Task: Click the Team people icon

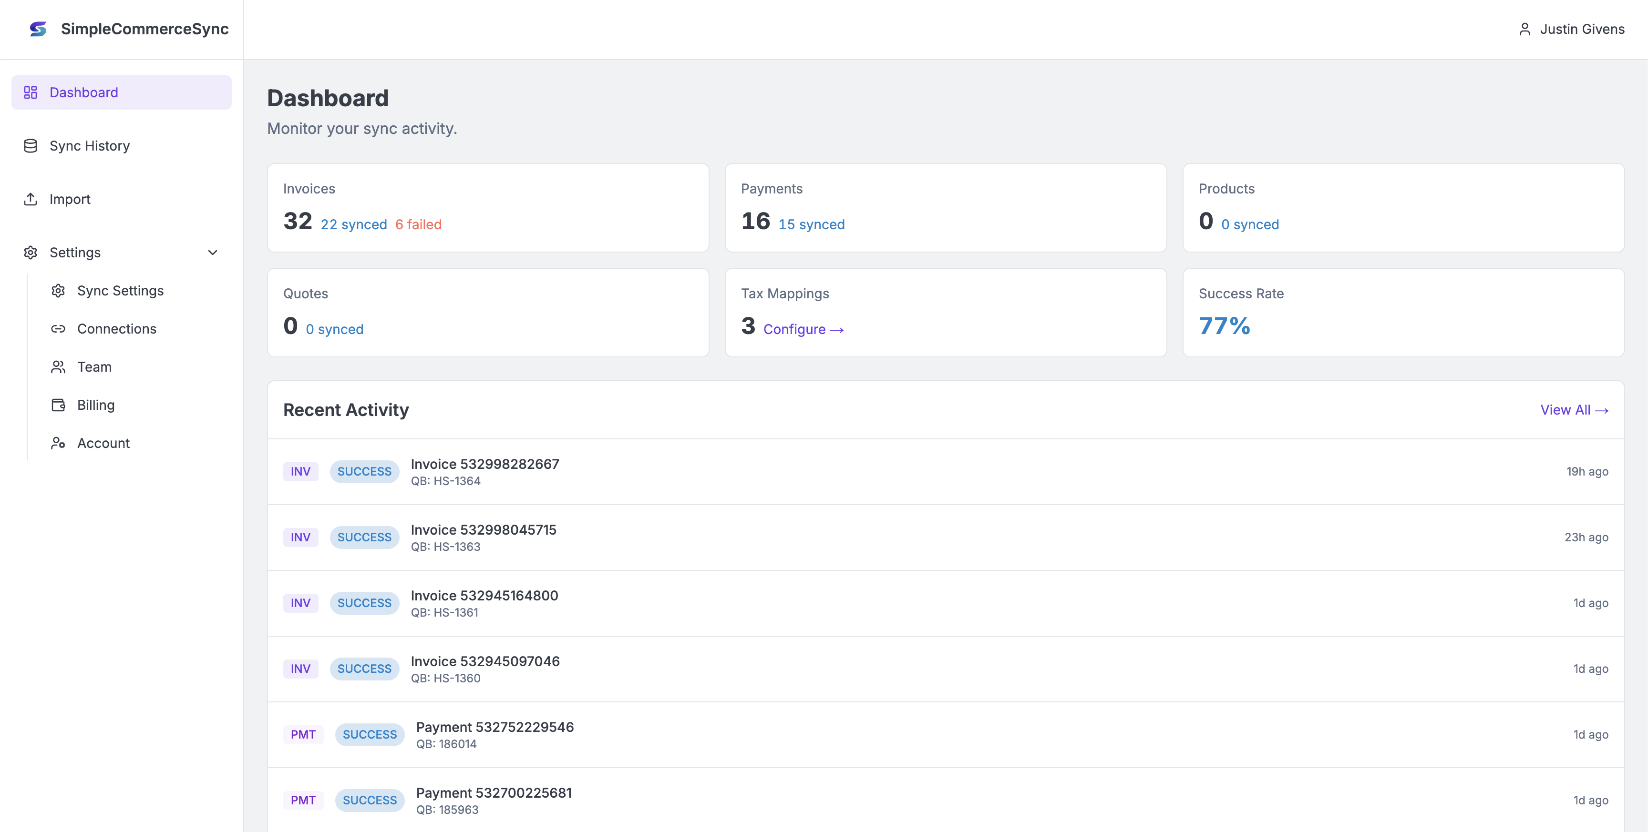Action: coord(58,366)
